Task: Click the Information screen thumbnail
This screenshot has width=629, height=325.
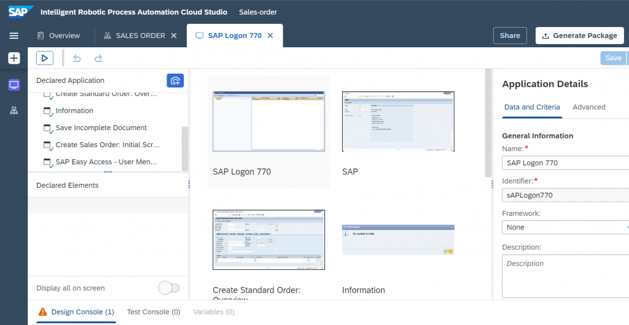Action: (398, 240)
